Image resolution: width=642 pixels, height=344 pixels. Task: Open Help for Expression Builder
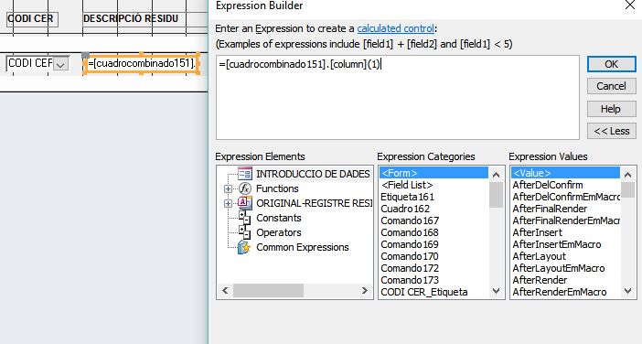click(611, 109)
